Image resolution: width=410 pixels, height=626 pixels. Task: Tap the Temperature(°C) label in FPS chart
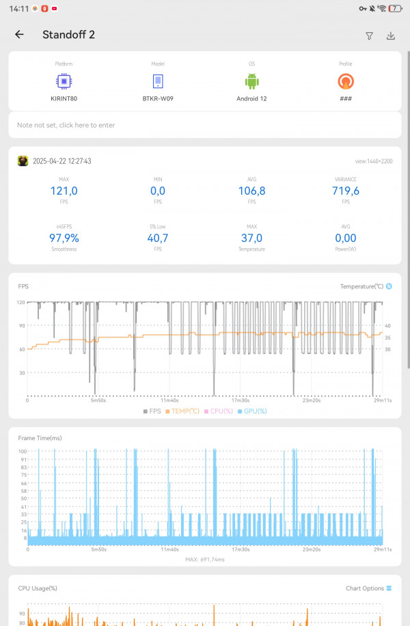point(361,286)
